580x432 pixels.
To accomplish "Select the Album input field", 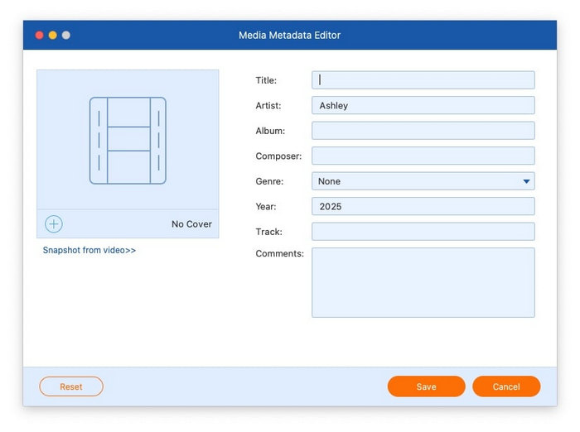I will pyautogui.click(x=423, y=131).
